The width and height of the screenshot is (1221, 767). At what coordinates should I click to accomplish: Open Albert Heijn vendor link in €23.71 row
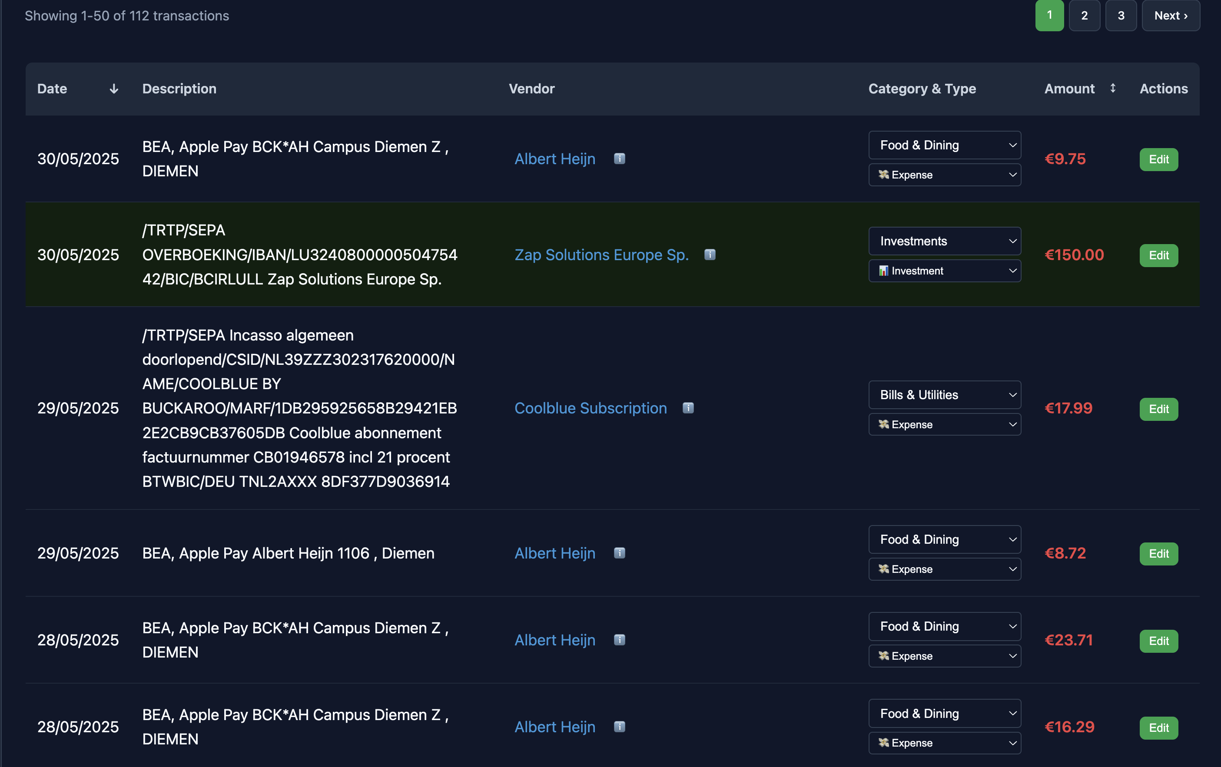coord(555,640)
